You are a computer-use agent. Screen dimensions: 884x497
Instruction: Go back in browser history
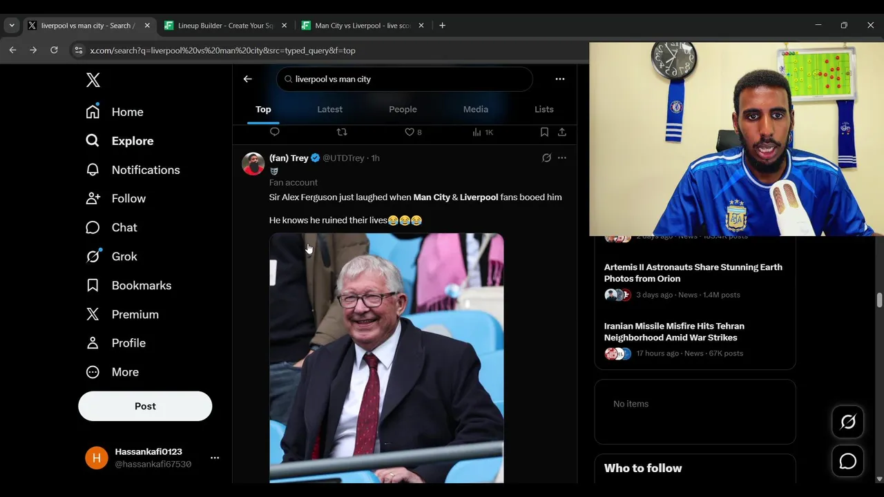click(x=12, y=50)
